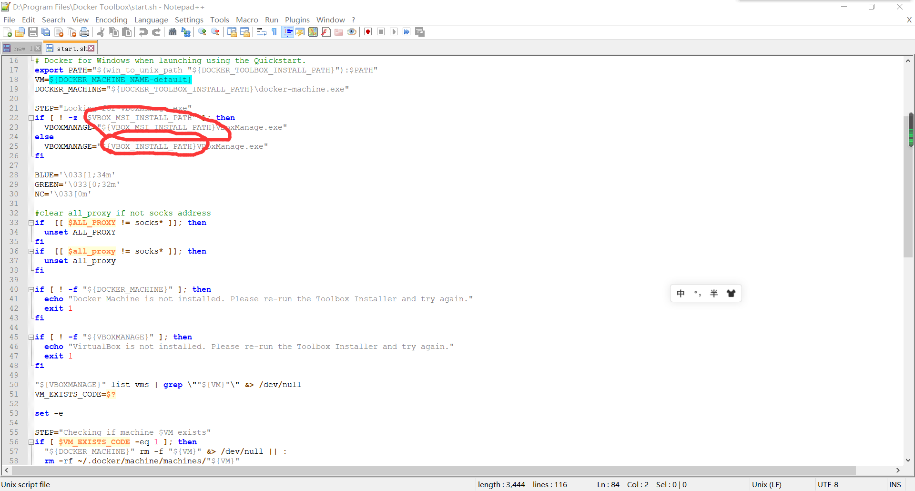Click the Copy toolbar icon
Image resolution: width=915 pixels, height=491 pixels.
tap(113, 32)
